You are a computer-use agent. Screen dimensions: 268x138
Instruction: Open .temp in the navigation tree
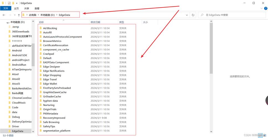pyautogui.click(x=16, y=27)
